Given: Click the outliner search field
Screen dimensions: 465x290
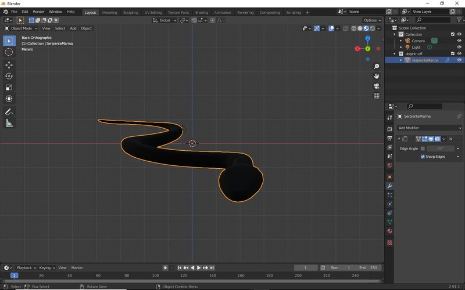Looking at the screenshot, I should [432, 20].
